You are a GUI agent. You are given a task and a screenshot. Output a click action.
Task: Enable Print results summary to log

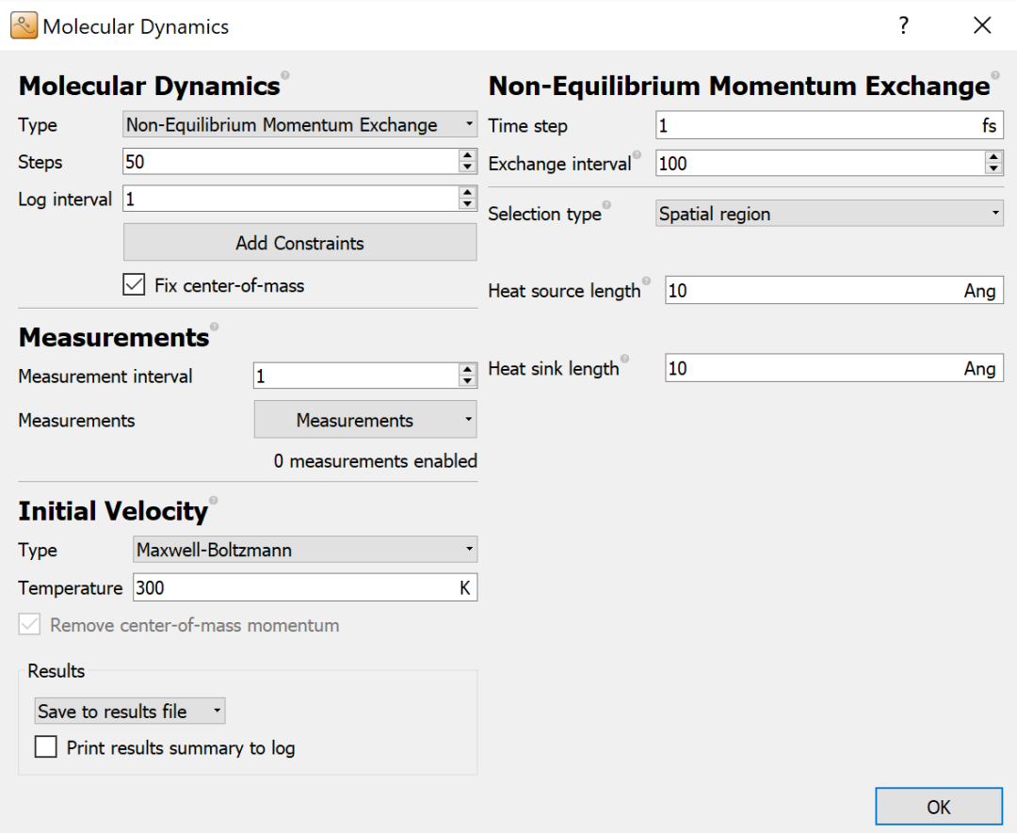coord(46,748)
